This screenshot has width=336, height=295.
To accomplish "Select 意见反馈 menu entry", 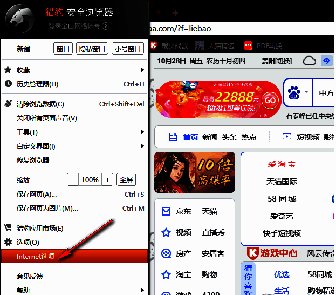I will pos(74,276).
